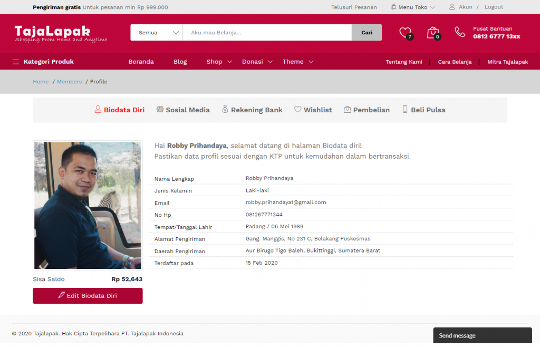Click the help number 0812 6777 13xx
The image size is (540, 348).
(x=497, y=36)
